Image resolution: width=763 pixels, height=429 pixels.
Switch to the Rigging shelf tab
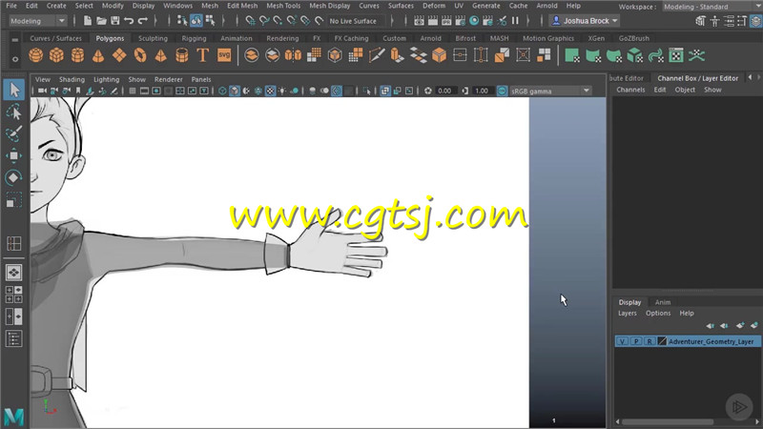tap(194, 38)
